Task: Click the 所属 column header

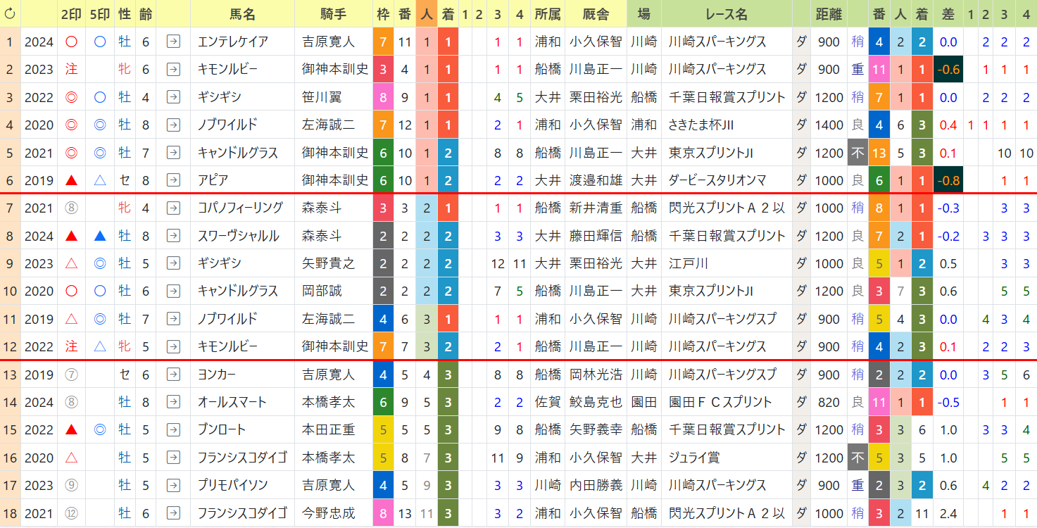Action: click(547, 13)
